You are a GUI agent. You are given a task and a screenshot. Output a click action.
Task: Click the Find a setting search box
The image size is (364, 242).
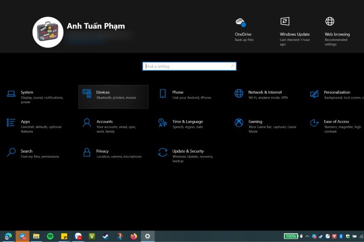[189, 67]
